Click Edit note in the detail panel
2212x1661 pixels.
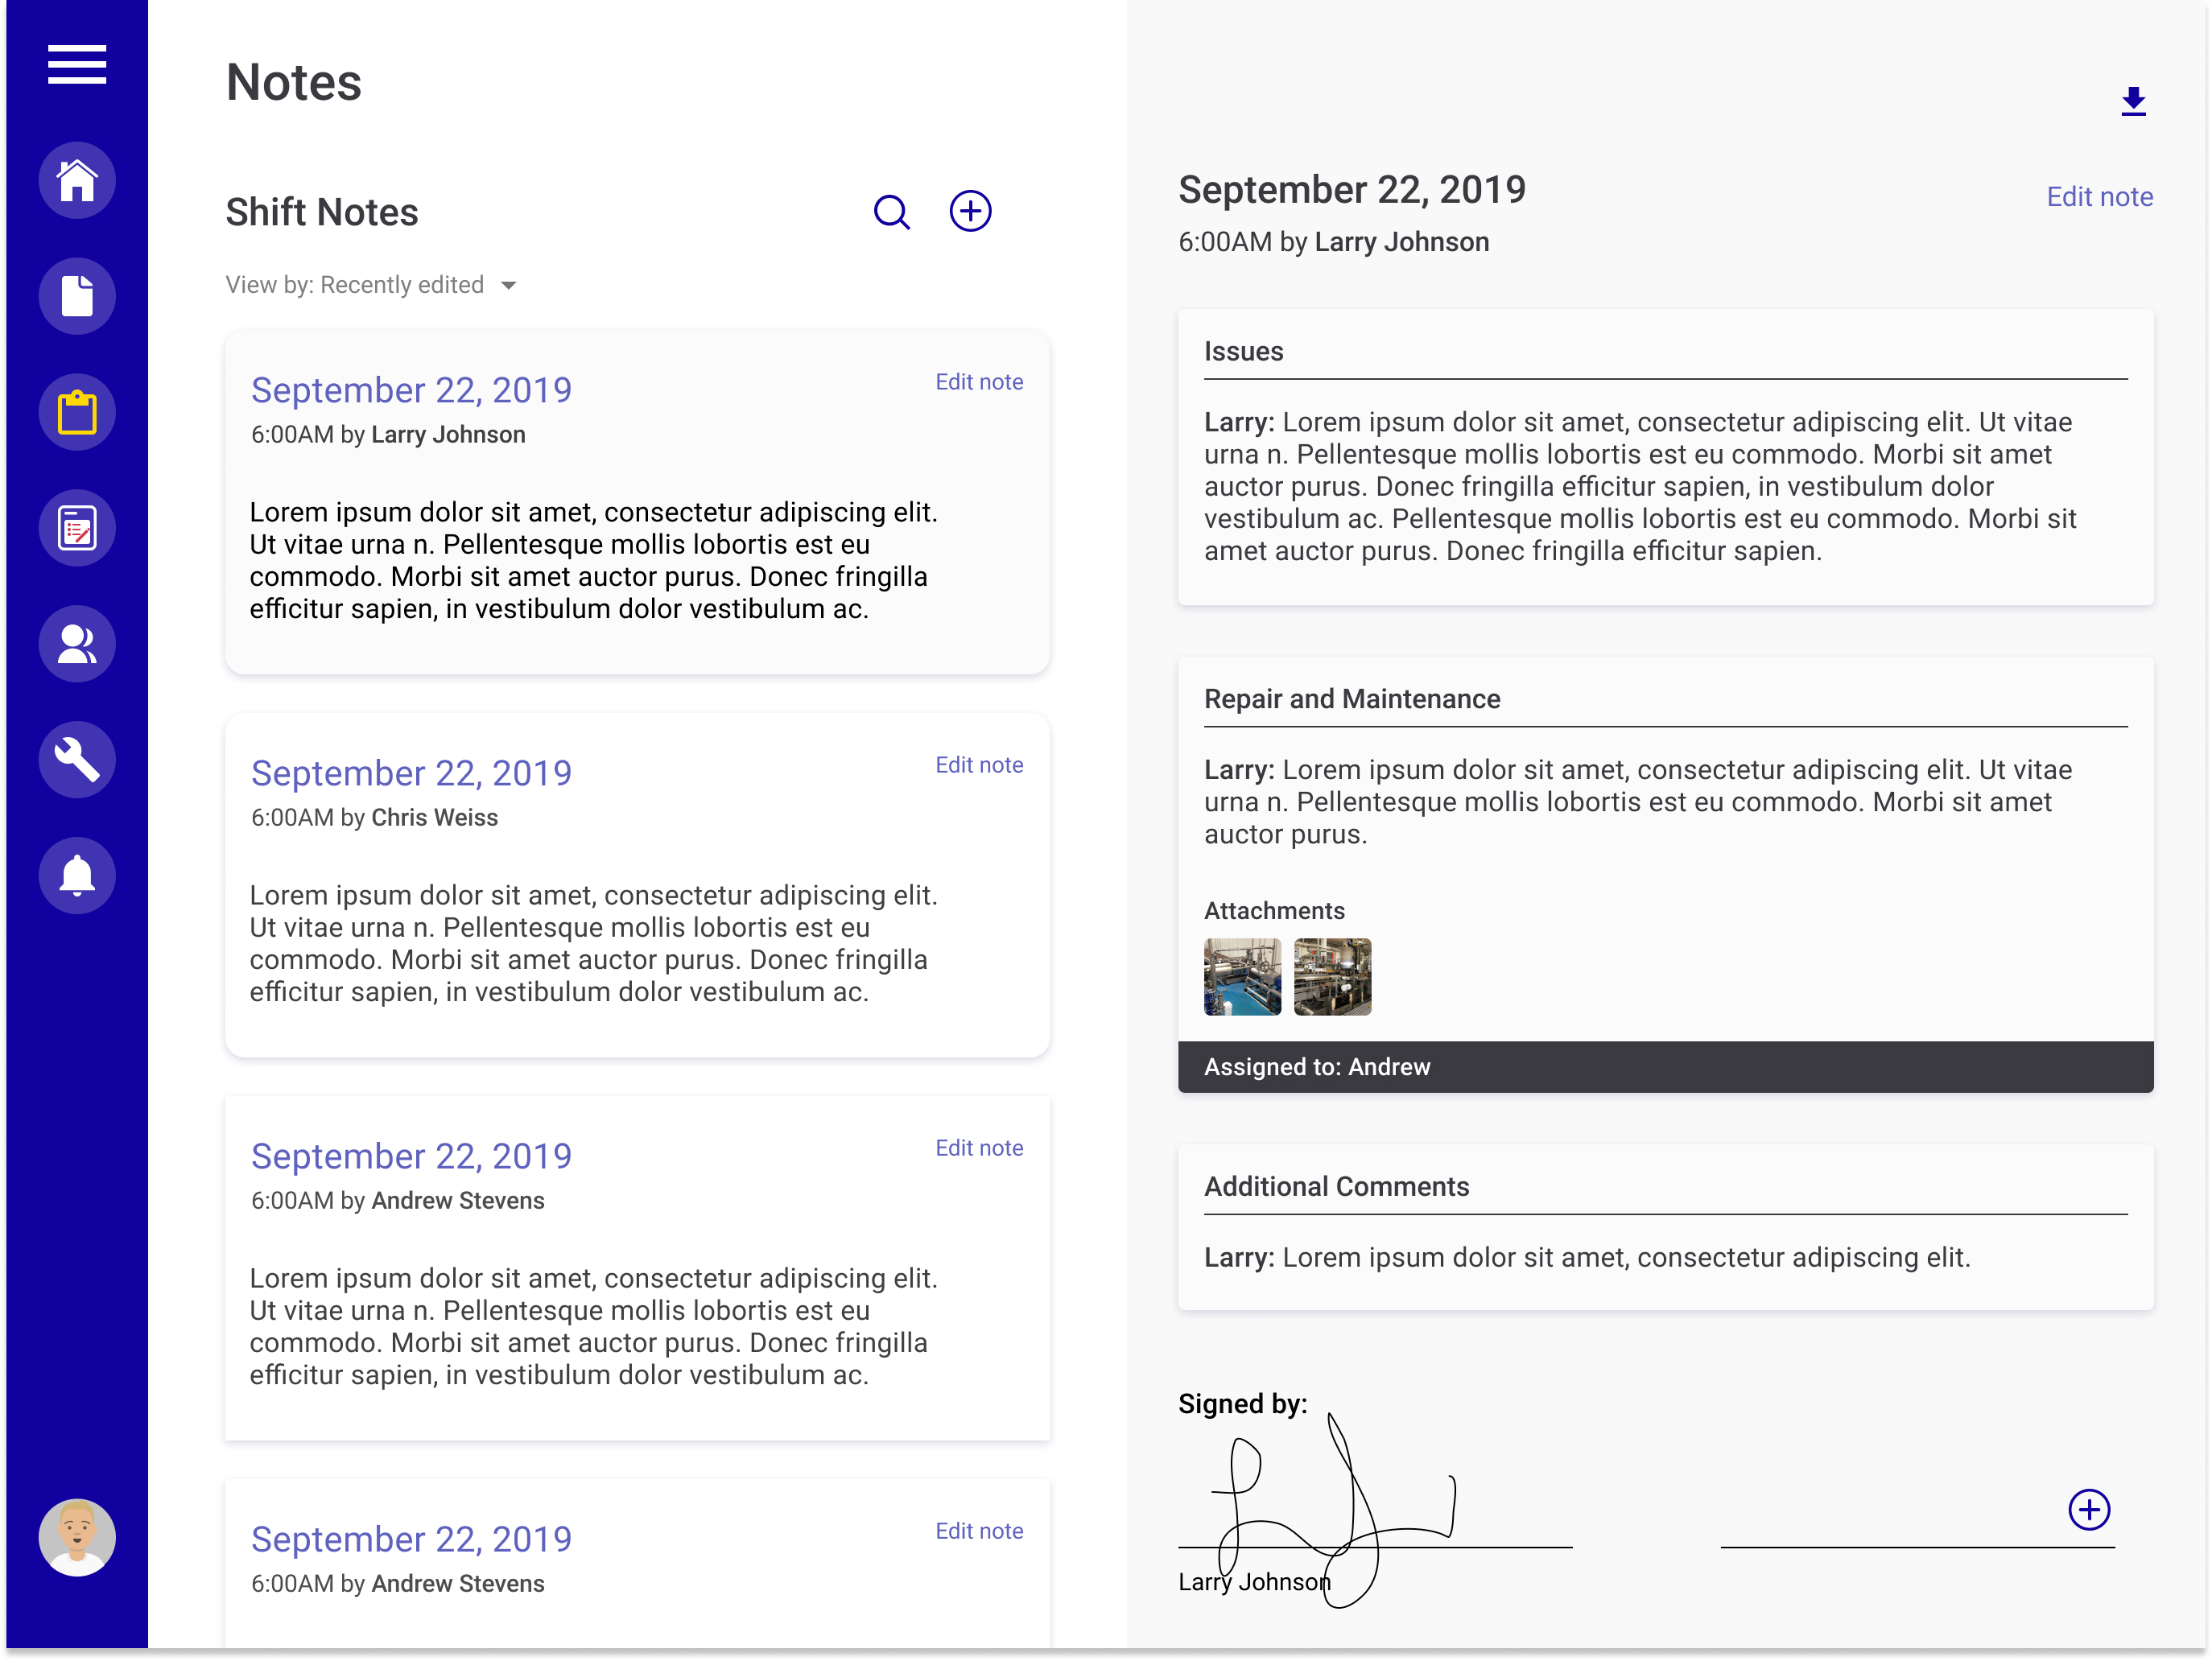2099,197
